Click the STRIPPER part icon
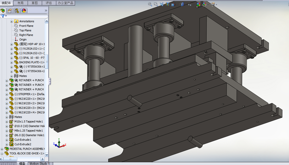Viewport: 289px width, 165px height. tap(11, 94)
